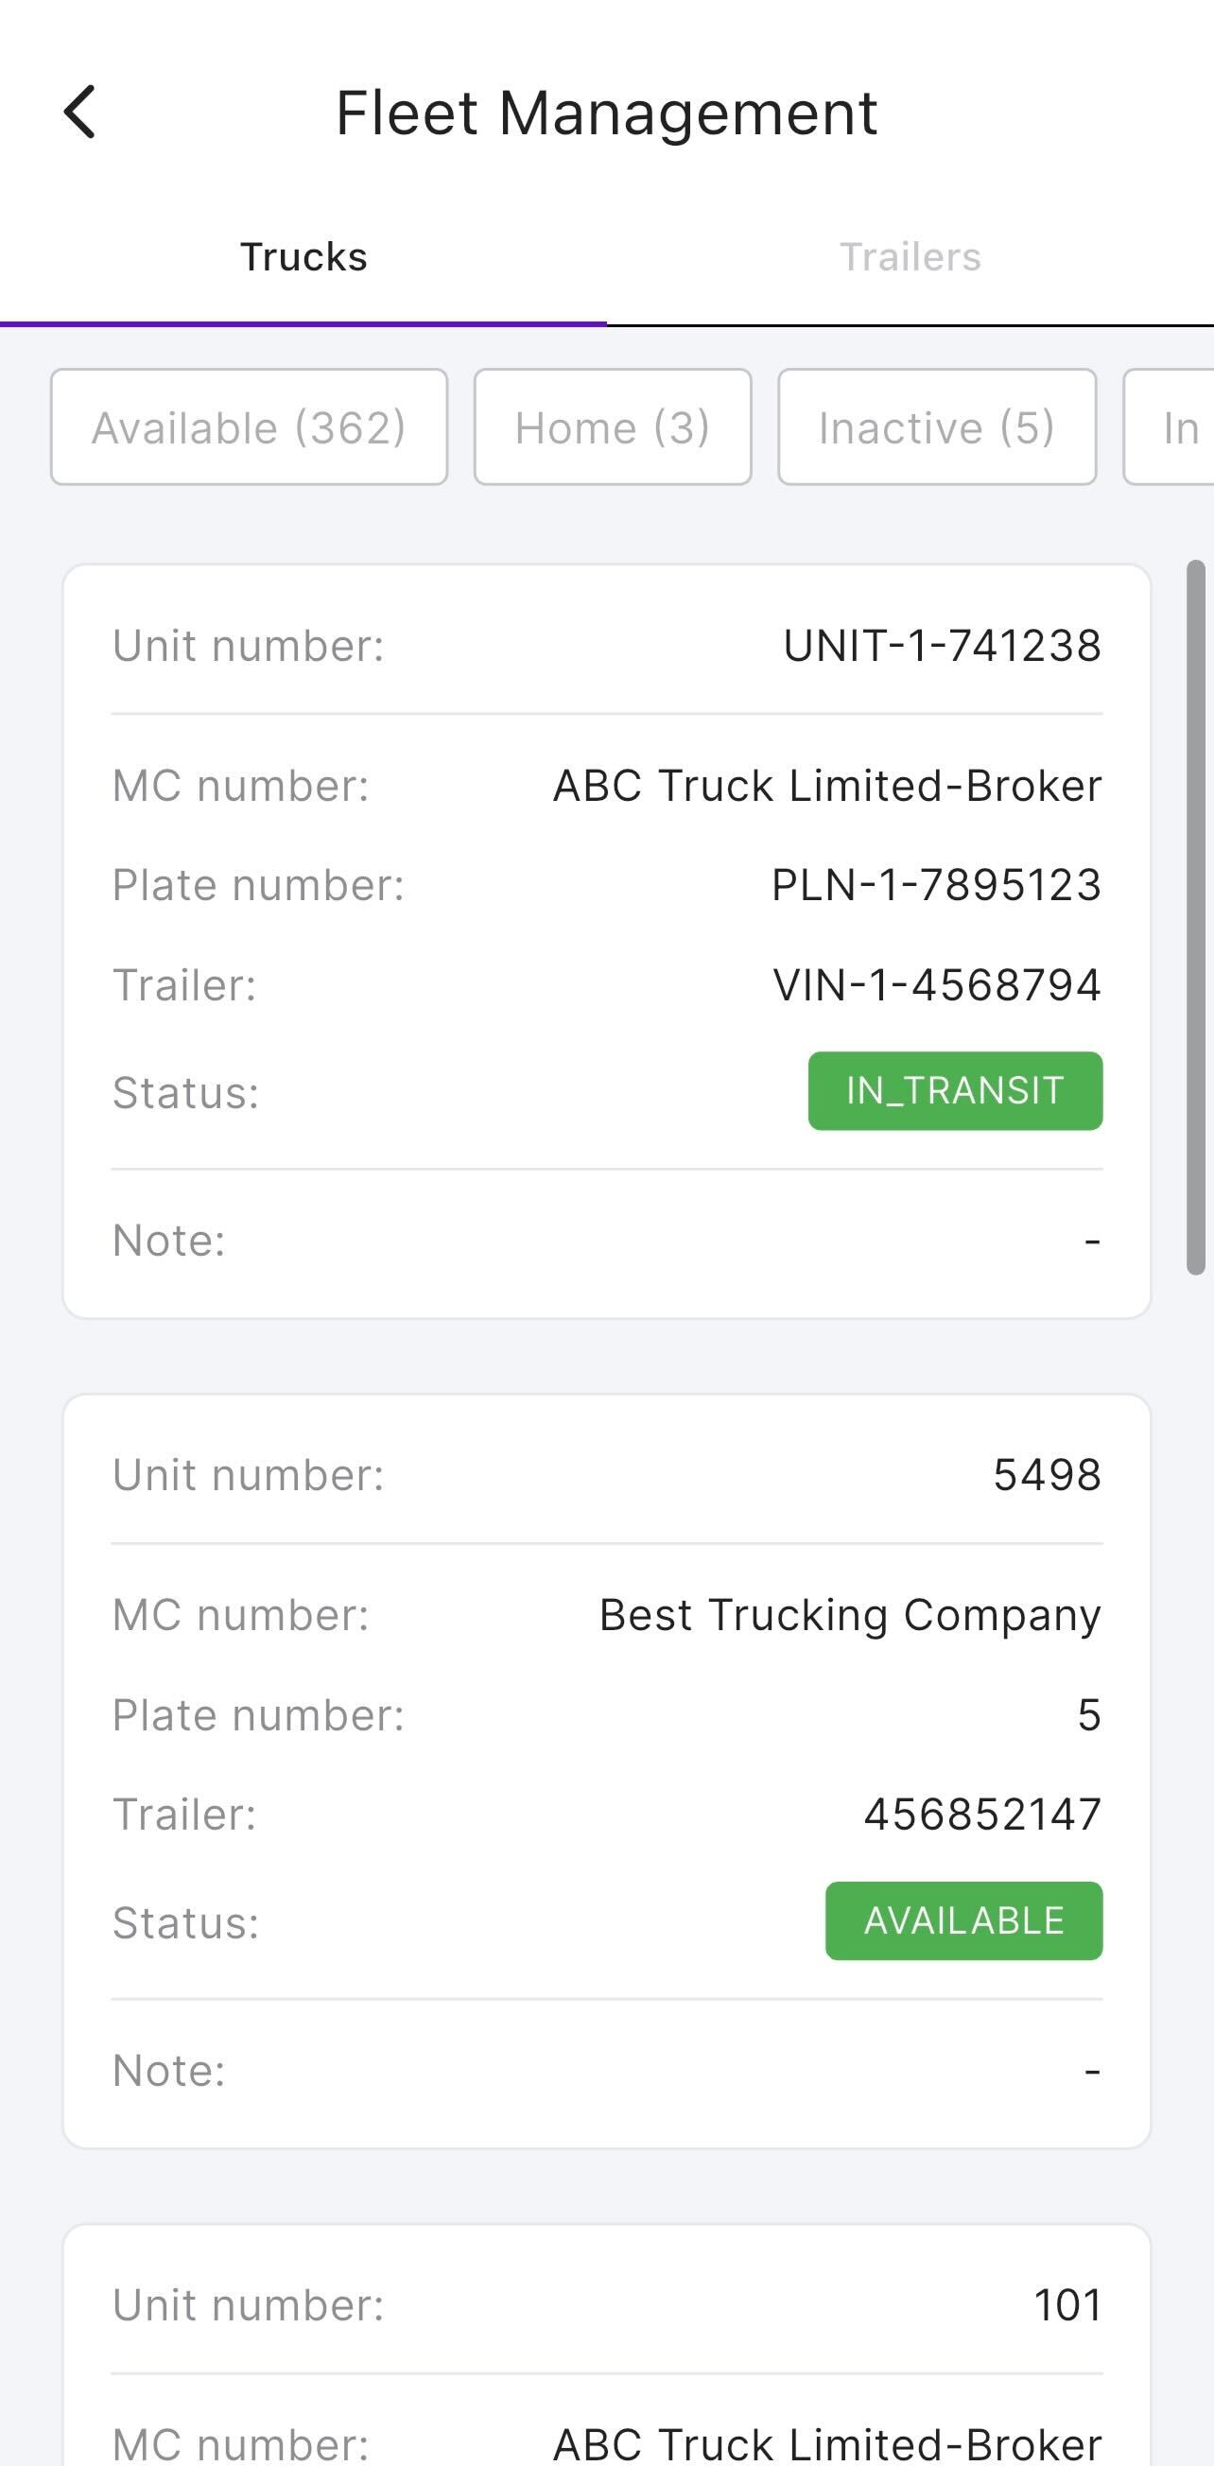Open the truck card with unit 5498
This screenshot has width=1214, height=2466.
coord(607,1771)
